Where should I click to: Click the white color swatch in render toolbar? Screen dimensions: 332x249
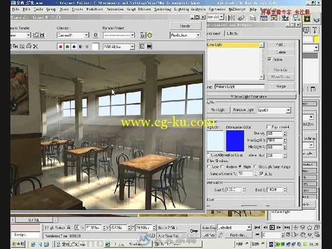coord(95,47)
